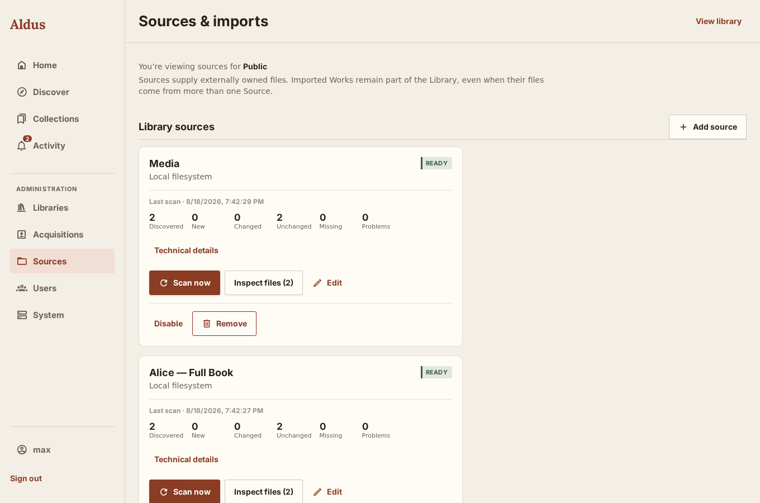
Task: Click the System server icon
Action: [x=22, y=315]
